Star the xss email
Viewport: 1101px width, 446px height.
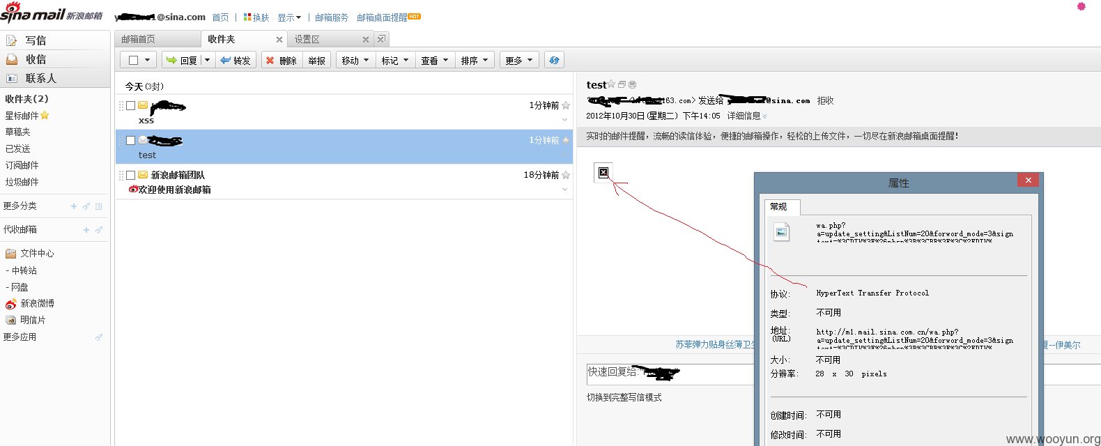coord(566,106)
